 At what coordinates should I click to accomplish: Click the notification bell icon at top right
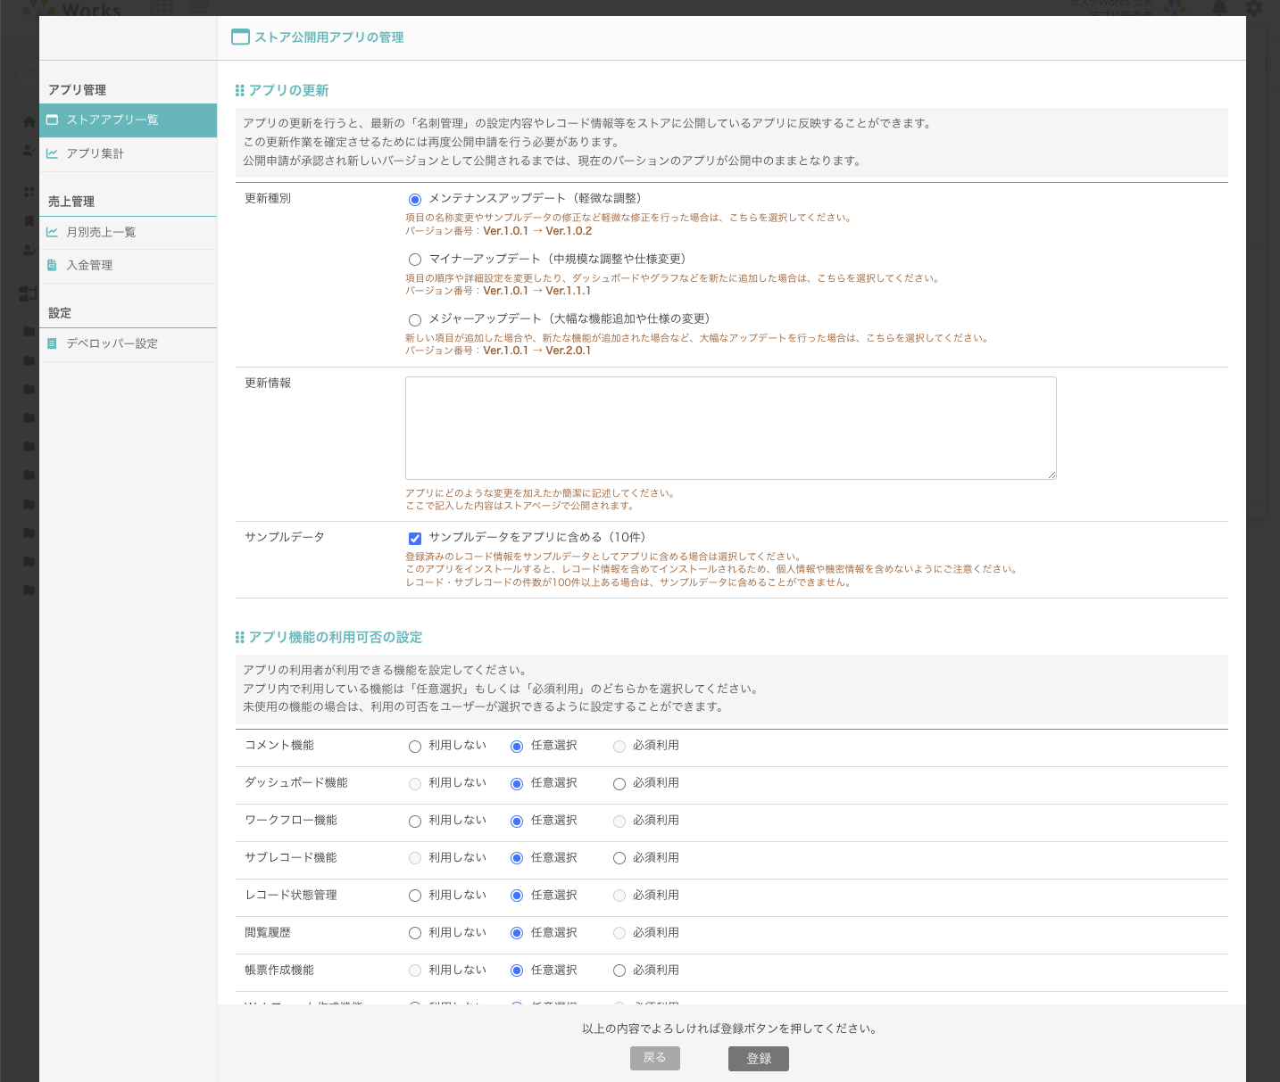pyautogui.click(x=1219, y=8)
